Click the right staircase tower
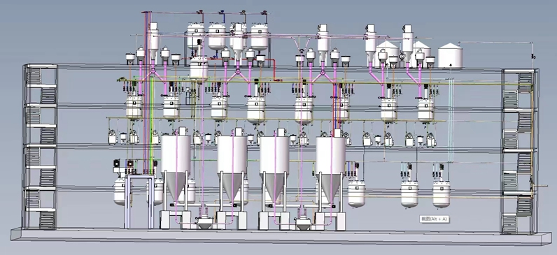 (x=519, y=151)
